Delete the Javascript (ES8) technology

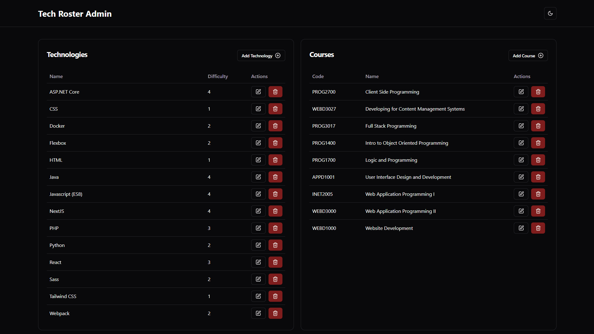click(x=275, y=194)
